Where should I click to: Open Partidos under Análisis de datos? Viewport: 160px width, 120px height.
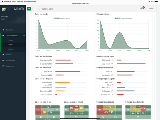click(x=10, y=40)
